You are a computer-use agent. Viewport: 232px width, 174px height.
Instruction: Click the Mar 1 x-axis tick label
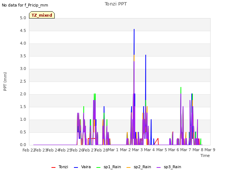coord(113,150)
